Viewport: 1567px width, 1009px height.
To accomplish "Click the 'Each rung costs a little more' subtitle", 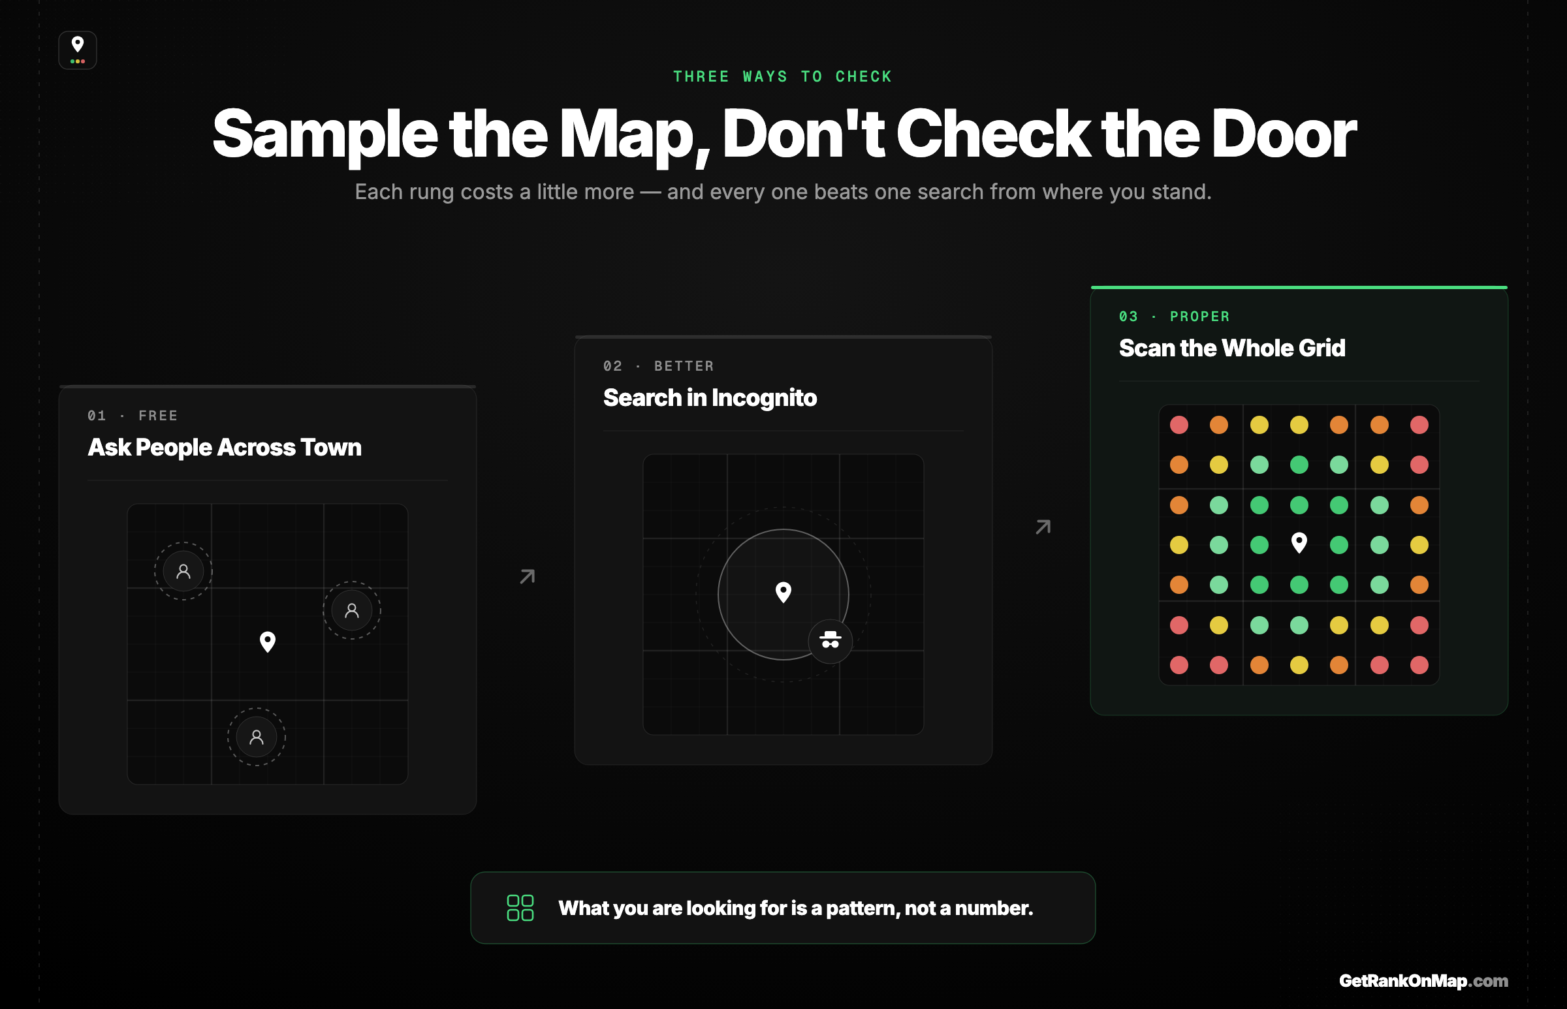I will (x=783, y=192).
